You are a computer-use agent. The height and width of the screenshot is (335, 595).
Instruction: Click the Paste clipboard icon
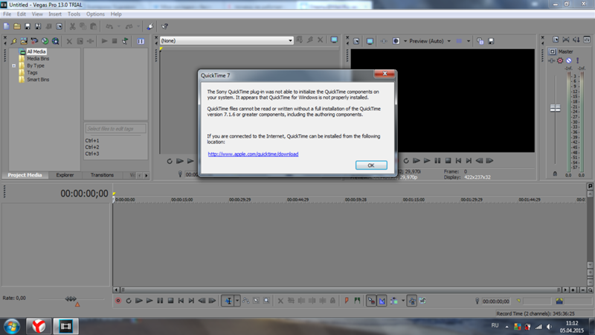pyautogui.click(x=94, y=26)
